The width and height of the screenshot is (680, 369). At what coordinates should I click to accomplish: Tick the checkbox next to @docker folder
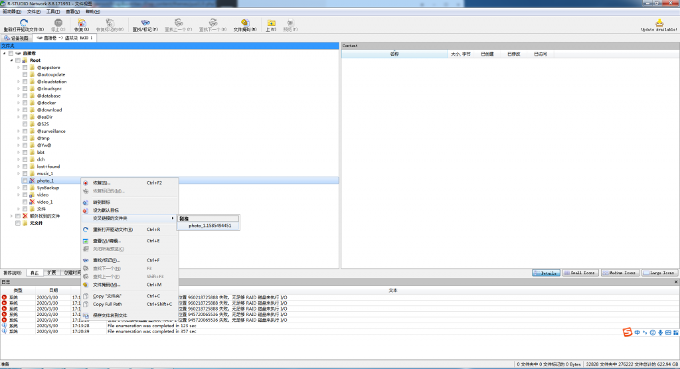(25, 103)
